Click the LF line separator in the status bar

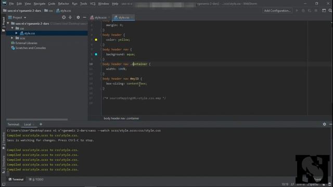pos(292,184)
